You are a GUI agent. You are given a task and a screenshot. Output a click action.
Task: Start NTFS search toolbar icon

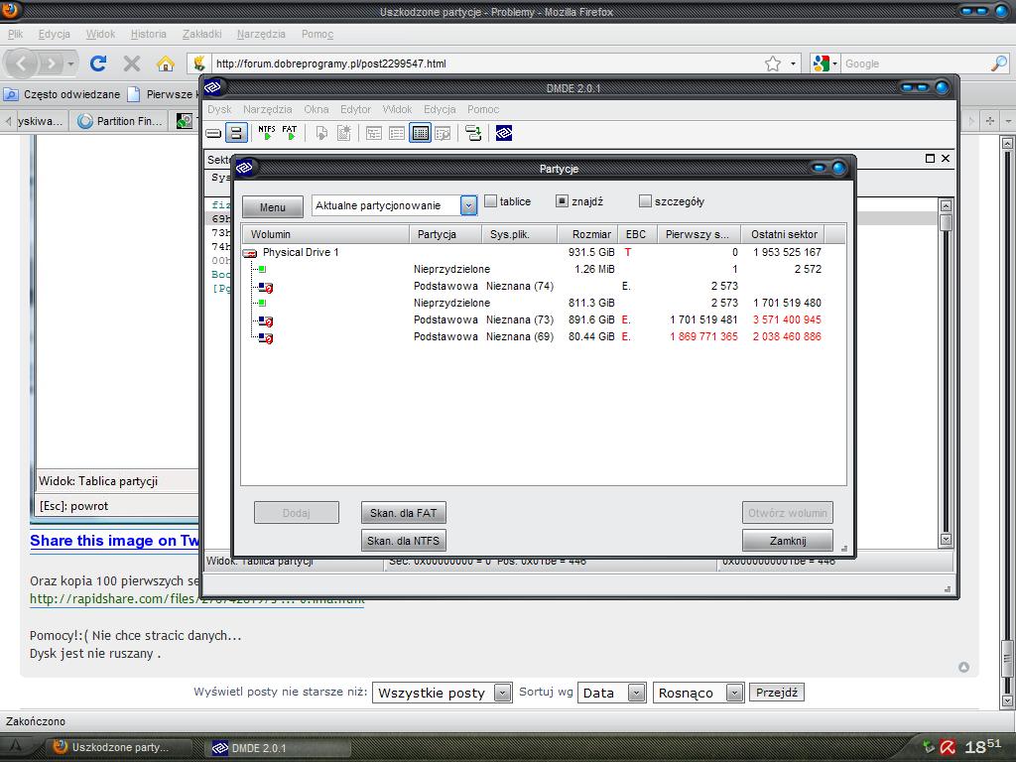click(267, 133)
